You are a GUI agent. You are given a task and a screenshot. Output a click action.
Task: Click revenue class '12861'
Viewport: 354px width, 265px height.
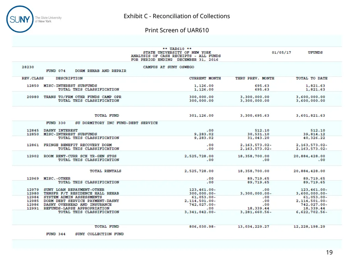pos(33,145)
